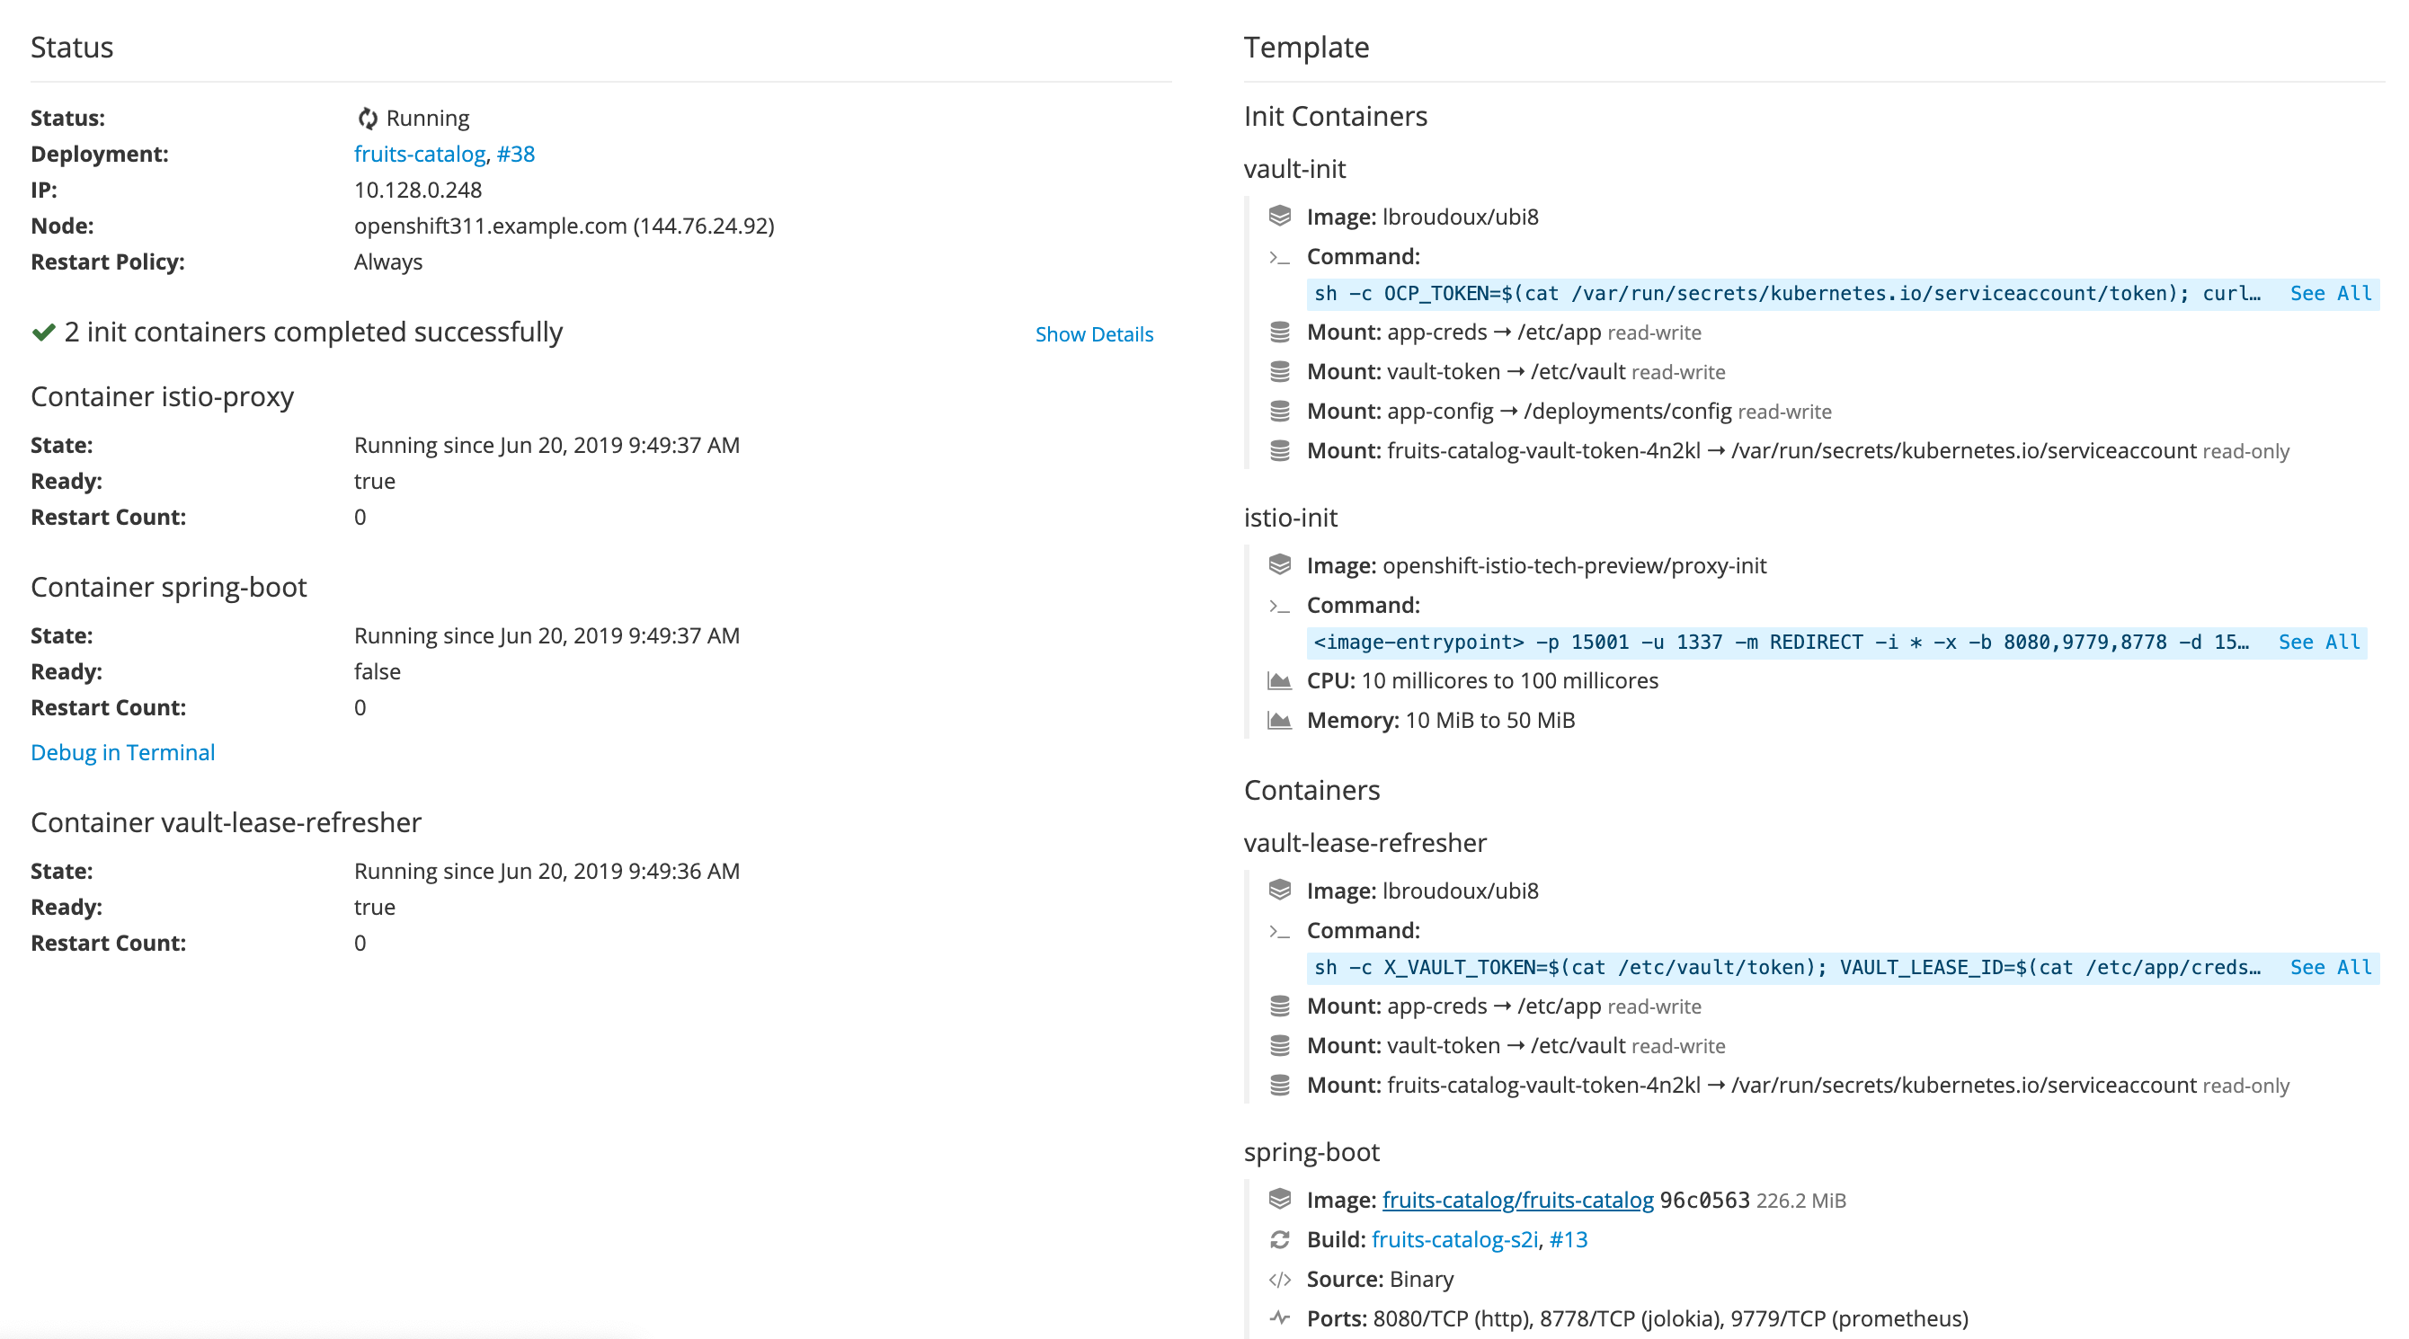Click the CPU chart icon in istio-init
Viewport: 2409px width, 1339px height.
click(1277, 679)
